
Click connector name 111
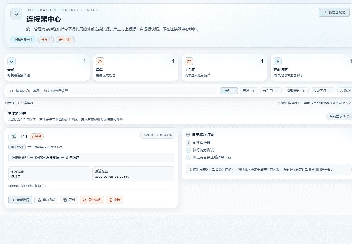(x=24, y=137)
